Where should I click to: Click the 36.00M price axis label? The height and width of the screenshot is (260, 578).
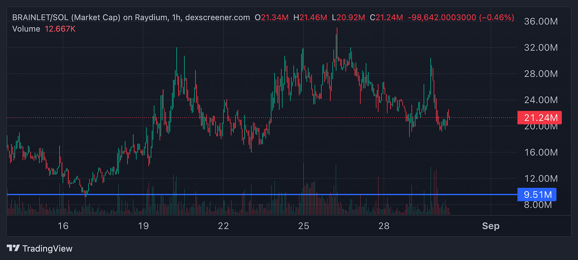[x=541, y=21]
